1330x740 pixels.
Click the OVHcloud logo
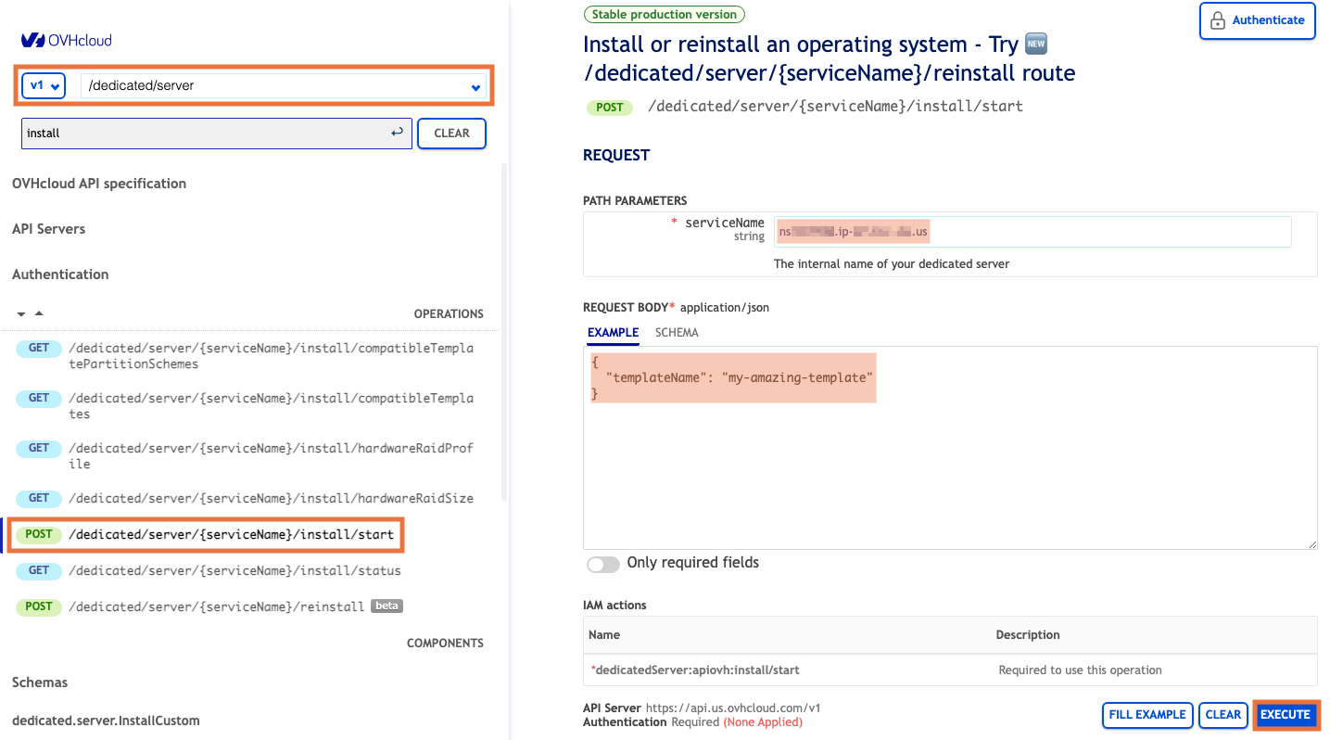(67, 40)
